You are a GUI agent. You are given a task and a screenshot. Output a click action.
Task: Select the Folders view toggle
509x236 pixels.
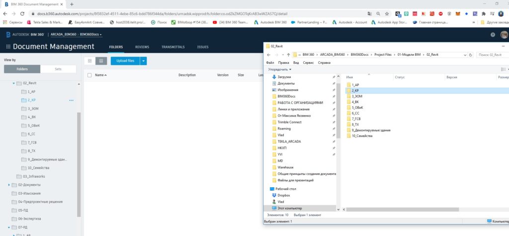tap(22, 69)
